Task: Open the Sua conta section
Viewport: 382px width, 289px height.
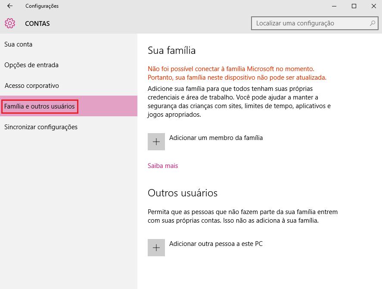Action: (x=19, y=44)
